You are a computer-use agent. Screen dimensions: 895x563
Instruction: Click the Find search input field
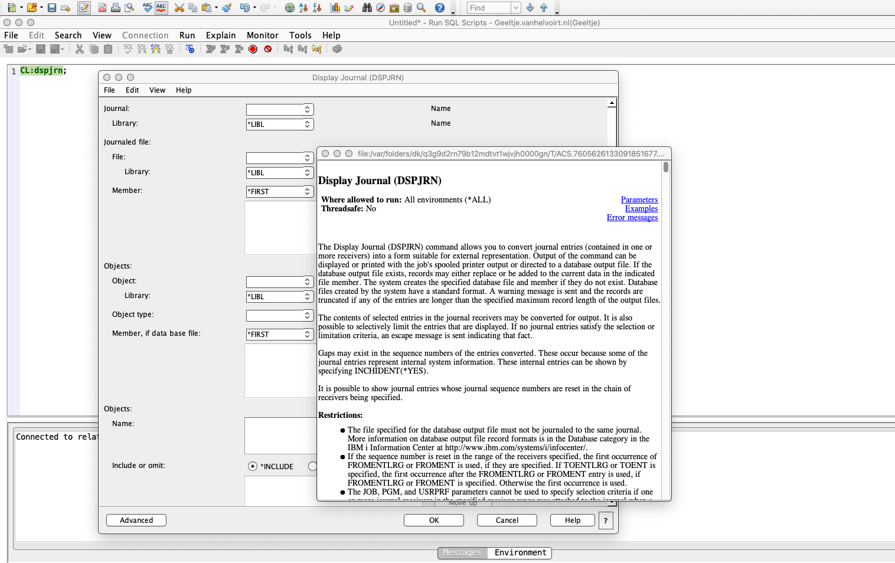pyautogui.click(x=489, y=8)
